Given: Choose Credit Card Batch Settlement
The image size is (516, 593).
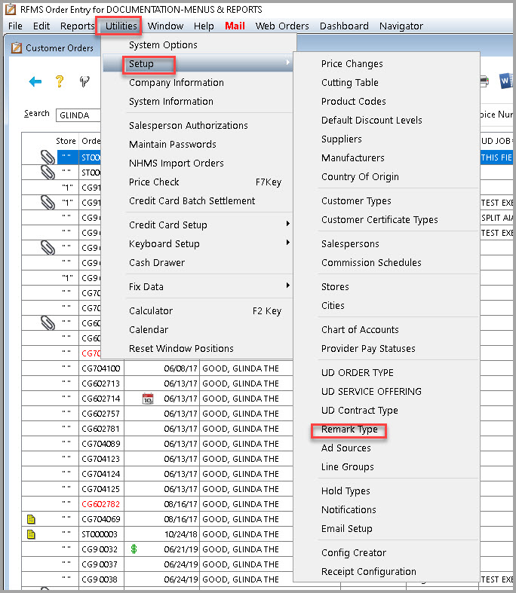Looking at the screenshot, I should tap(192, 201).
